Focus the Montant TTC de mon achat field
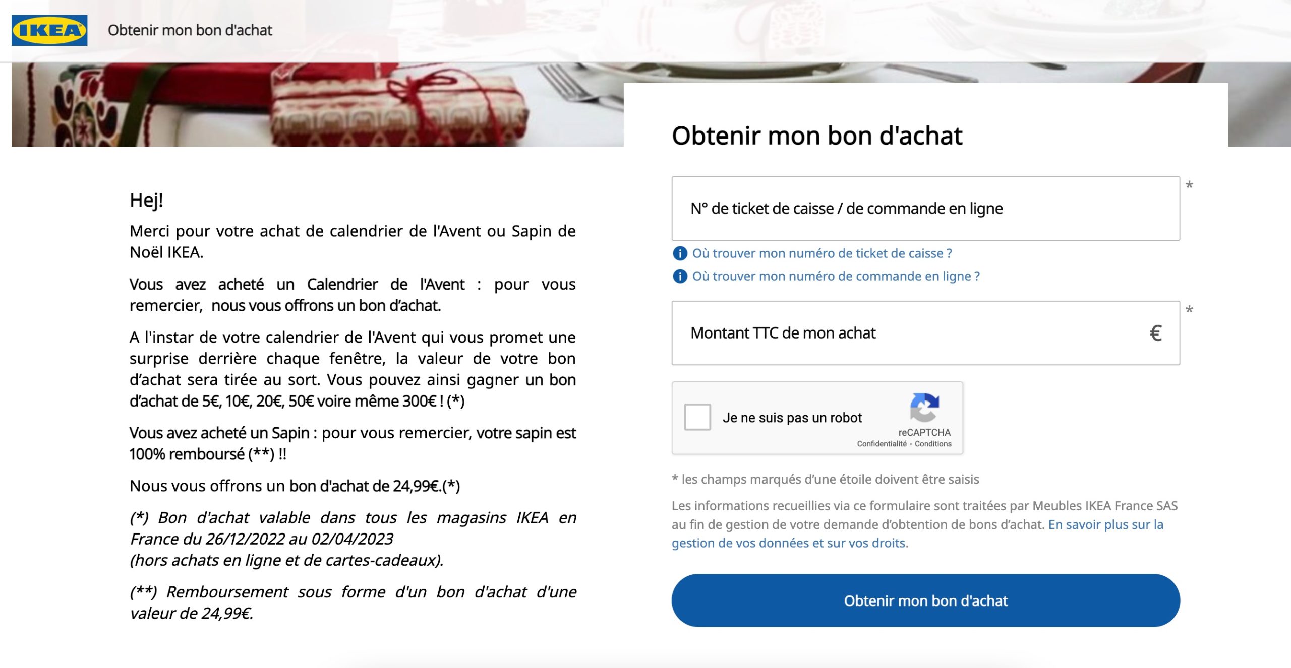 (908, 333)
